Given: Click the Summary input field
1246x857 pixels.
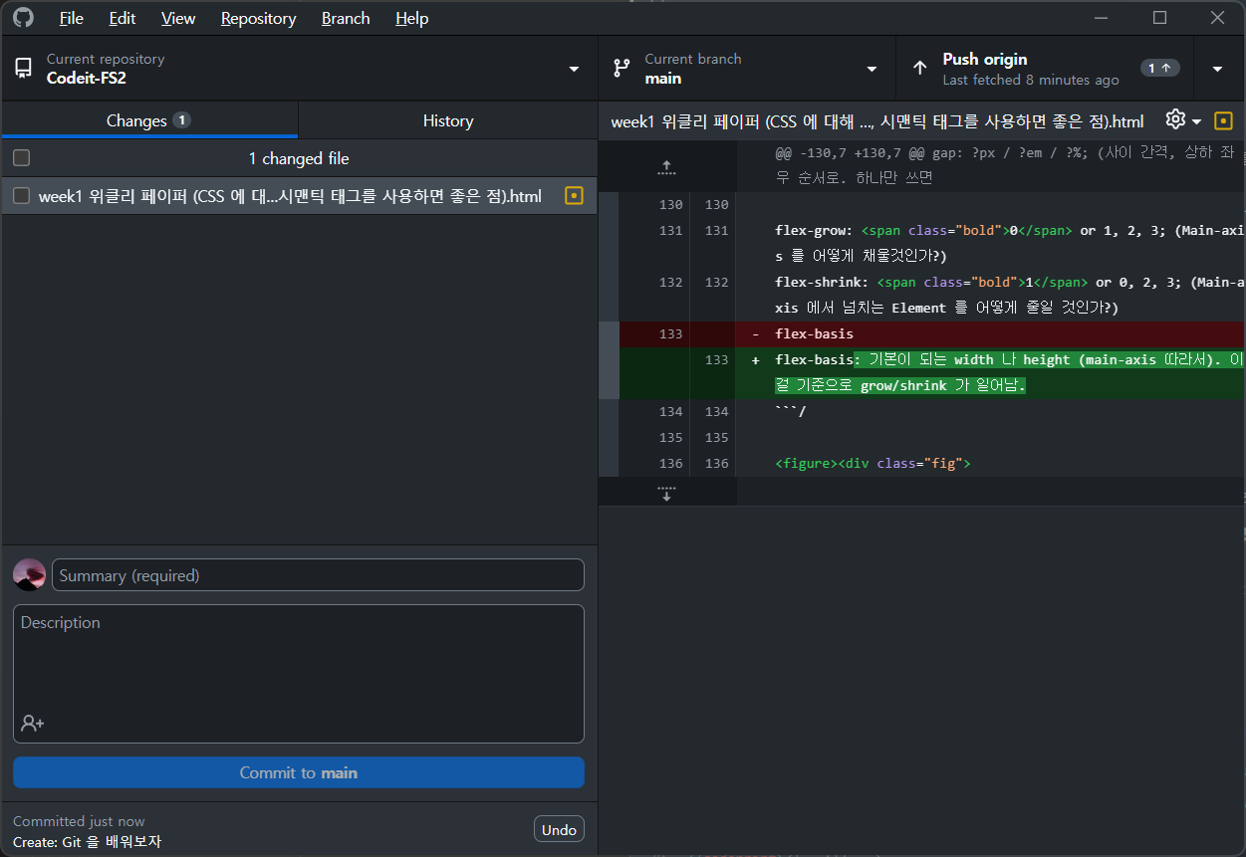Looking at the screenshot, I should tap(318, 575).
